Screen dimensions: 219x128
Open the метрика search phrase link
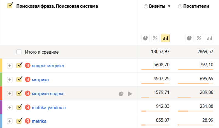[x=40, y=80]
